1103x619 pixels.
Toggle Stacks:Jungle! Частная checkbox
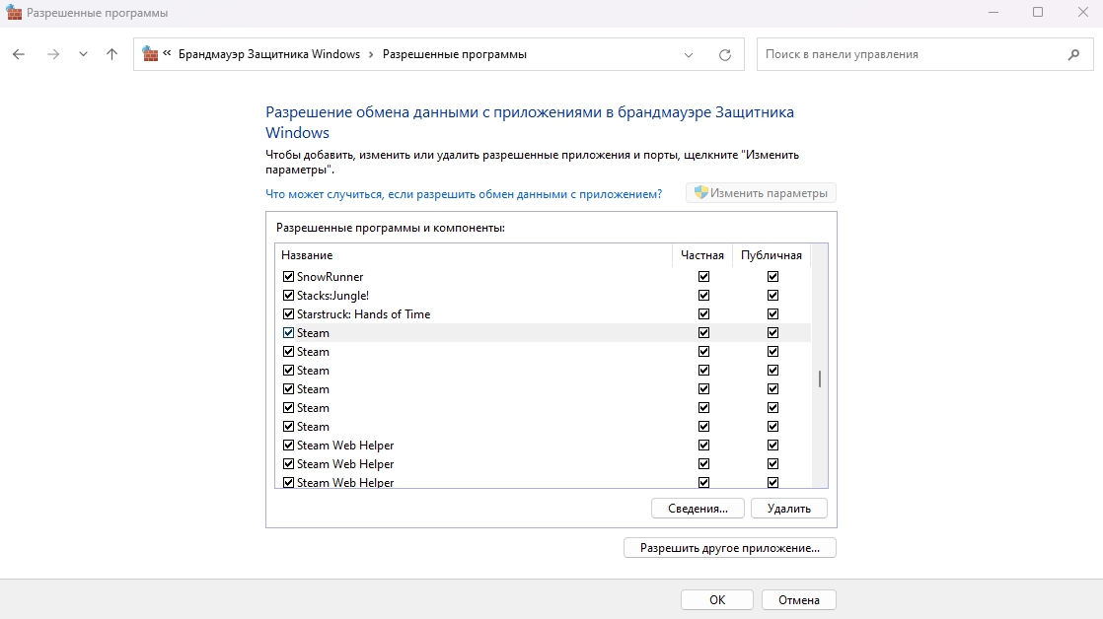703,296
